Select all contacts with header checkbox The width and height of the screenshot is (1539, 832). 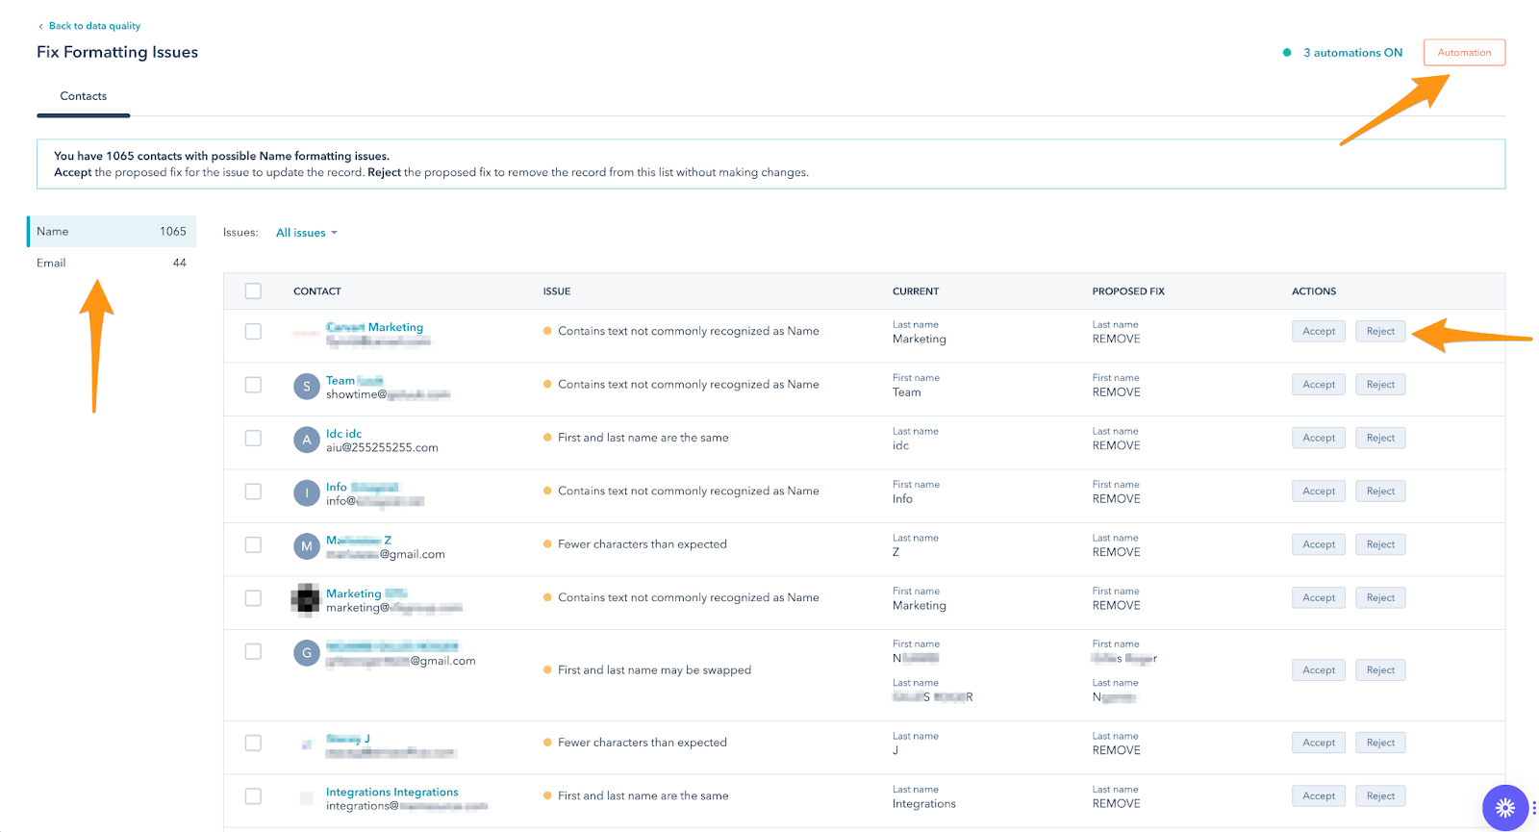coord(253,291)
